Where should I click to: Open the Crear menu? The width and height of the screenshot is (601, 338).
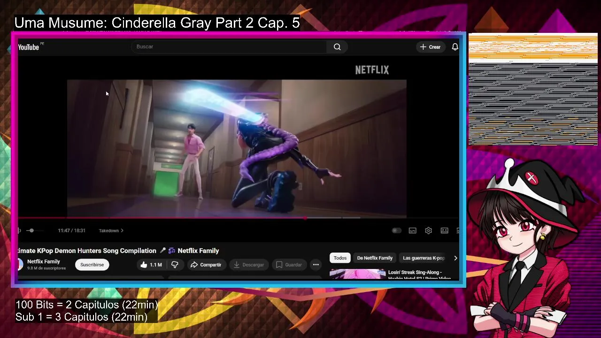point(430,47)
